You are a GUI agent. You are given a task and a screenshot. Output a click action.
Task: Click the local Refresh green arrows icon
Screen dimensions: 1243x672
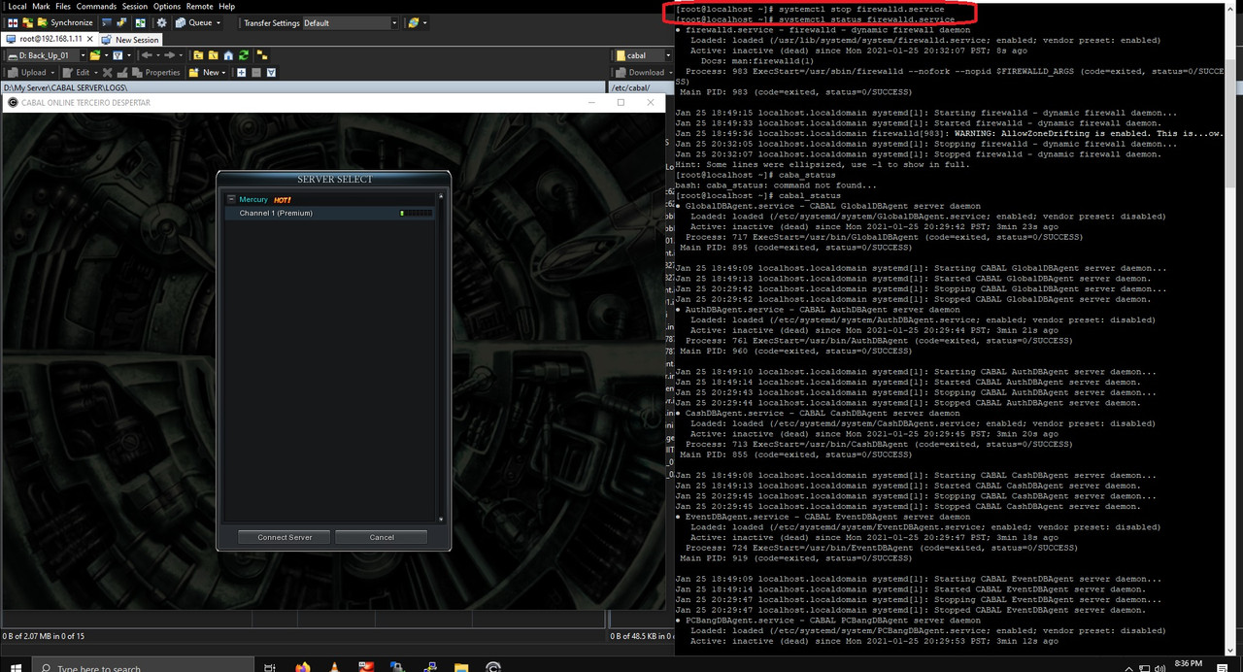(x=244, y=55)
